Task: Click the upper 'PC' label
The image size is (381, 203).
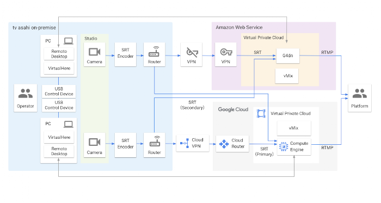Action: coord(48,41)
